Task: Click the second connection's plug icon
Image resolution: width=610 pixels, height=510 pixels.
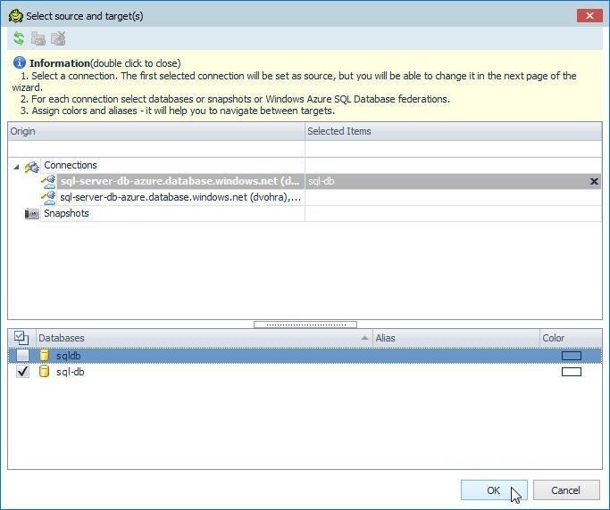Action: (48, 197)
